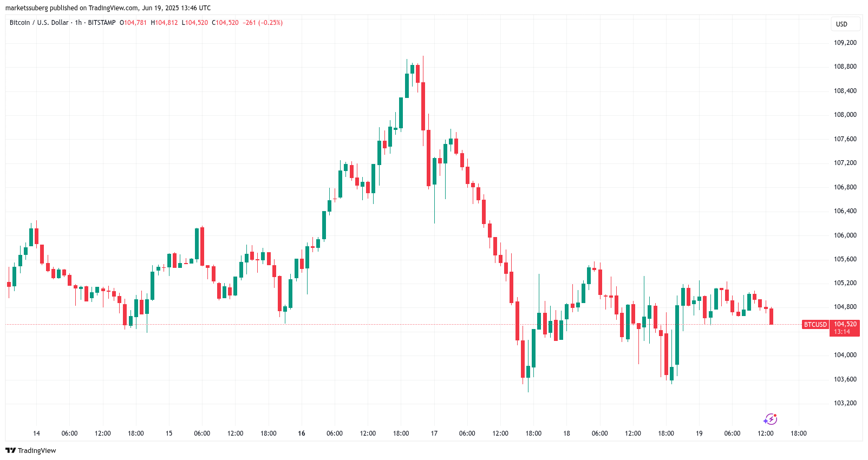Click date 19 on the time axis
The width and height of the screenshot is (868, 460).
tap(699, 433)
